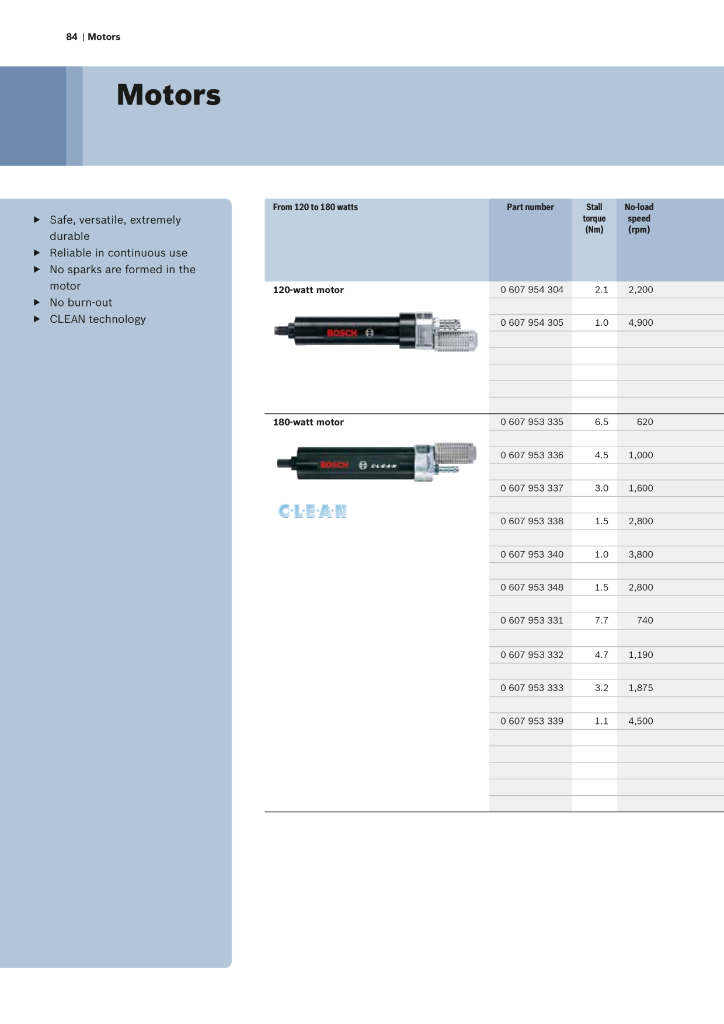Click the '120-watt motor' label

click(308, 290)
